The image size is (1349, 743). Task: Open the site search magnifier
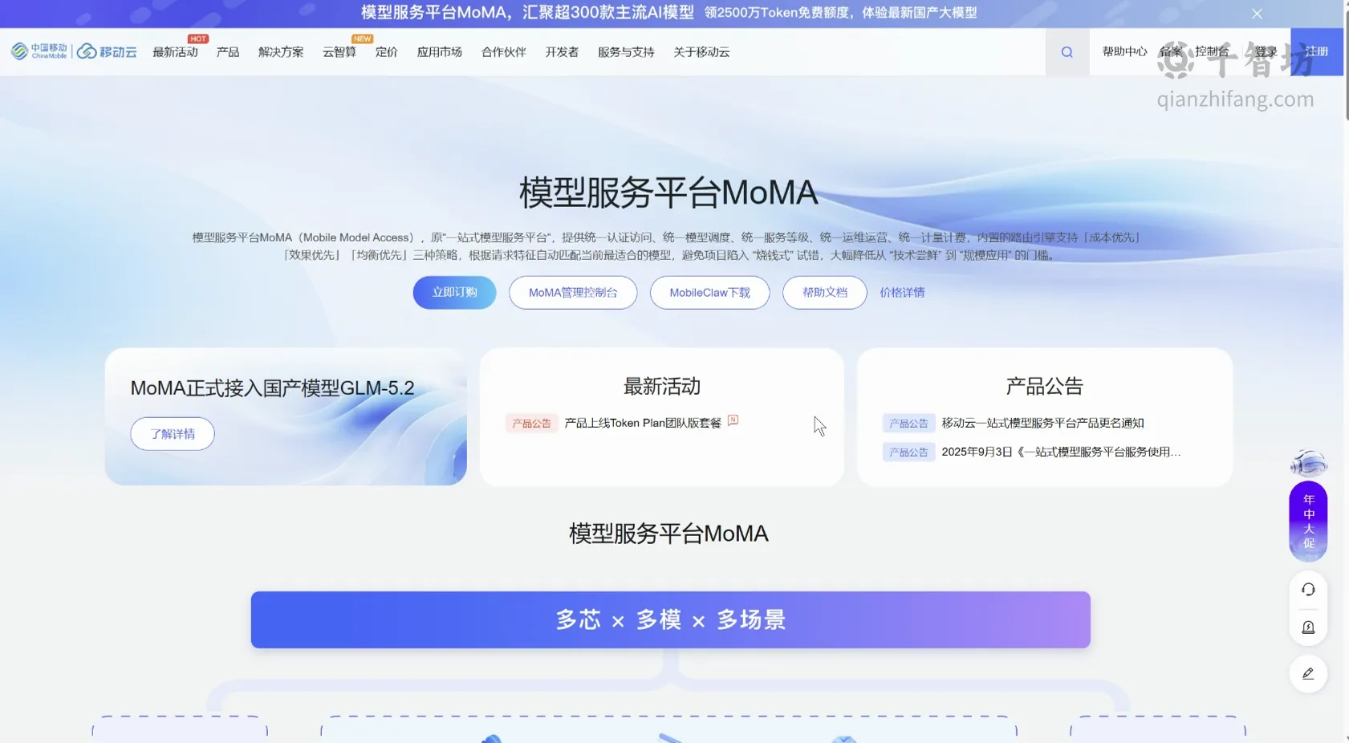click(1067, 52)
